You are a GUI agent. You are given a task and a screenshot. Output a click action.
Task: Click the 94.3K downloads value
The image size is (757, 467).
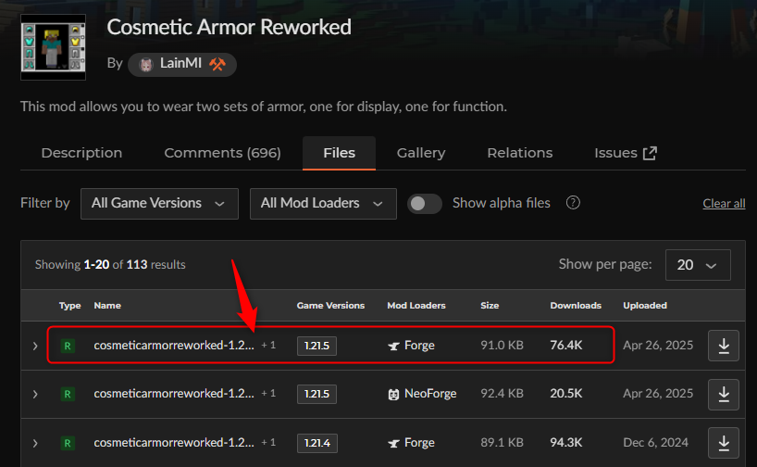[565, 442]
